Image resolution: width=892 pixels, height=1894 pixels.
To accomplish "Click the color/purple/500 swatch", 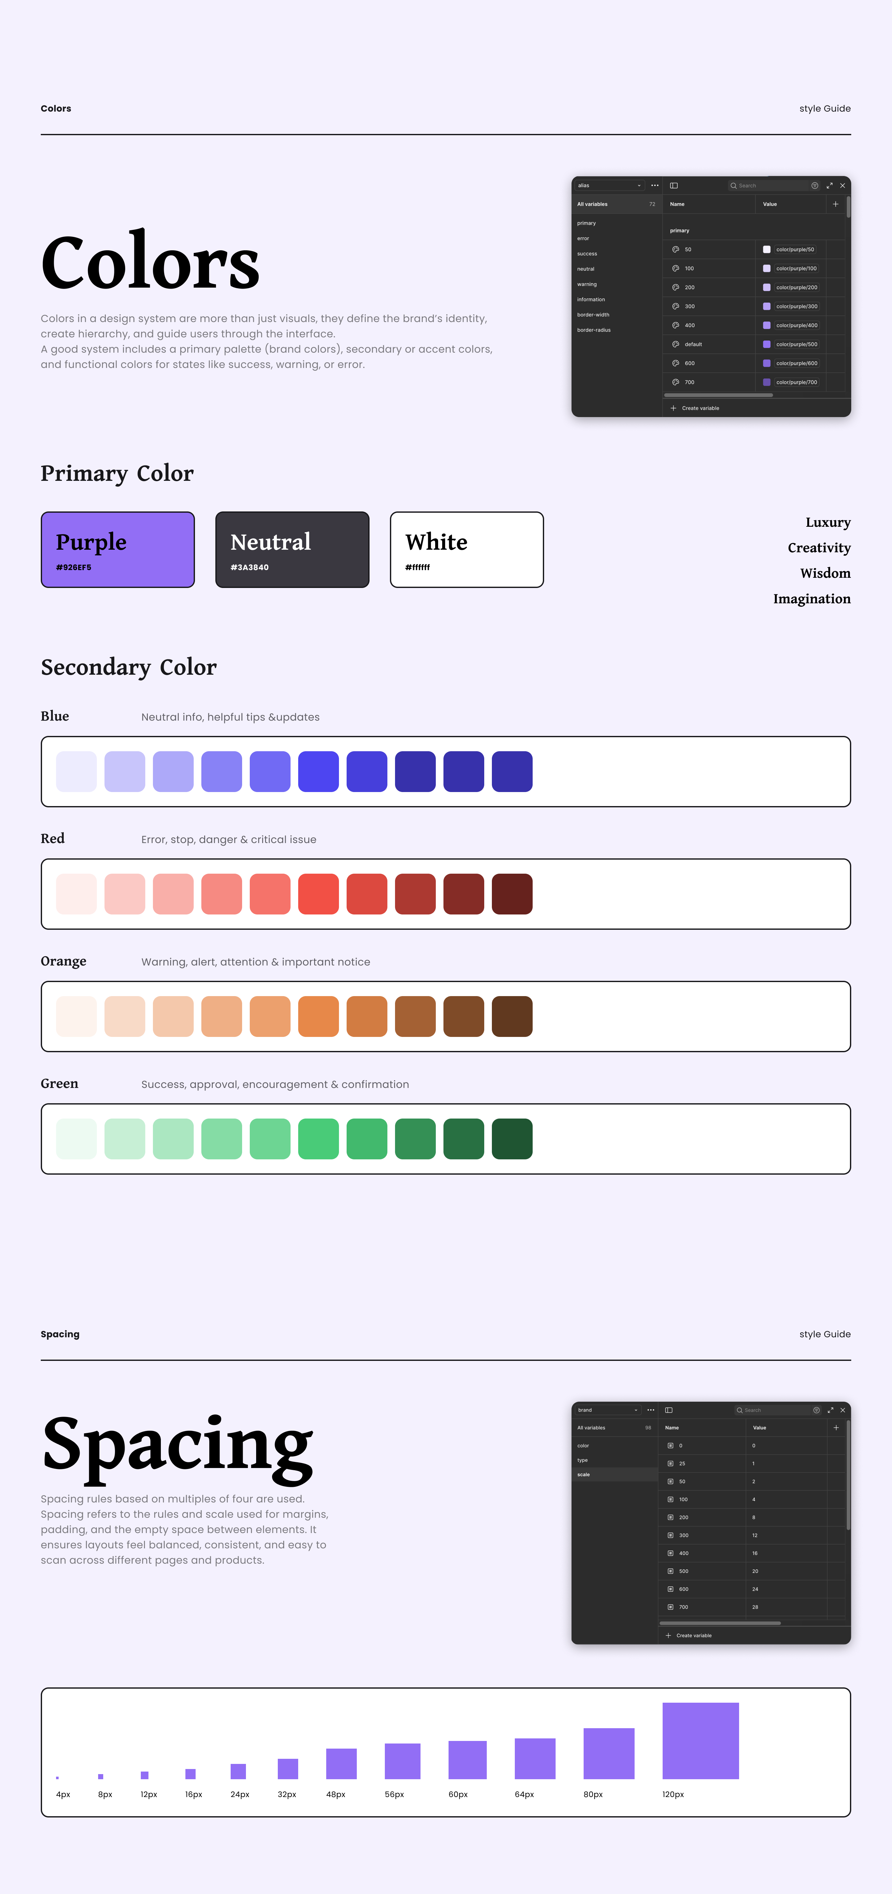I will pyautogui.click(x=767, y=344).
